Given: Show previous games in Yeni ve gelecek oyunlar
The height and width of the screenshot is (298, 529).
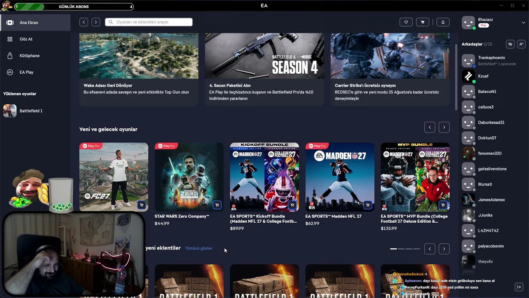Looking at the screenshot, I should pyautogui.click(x=430, y=127).
